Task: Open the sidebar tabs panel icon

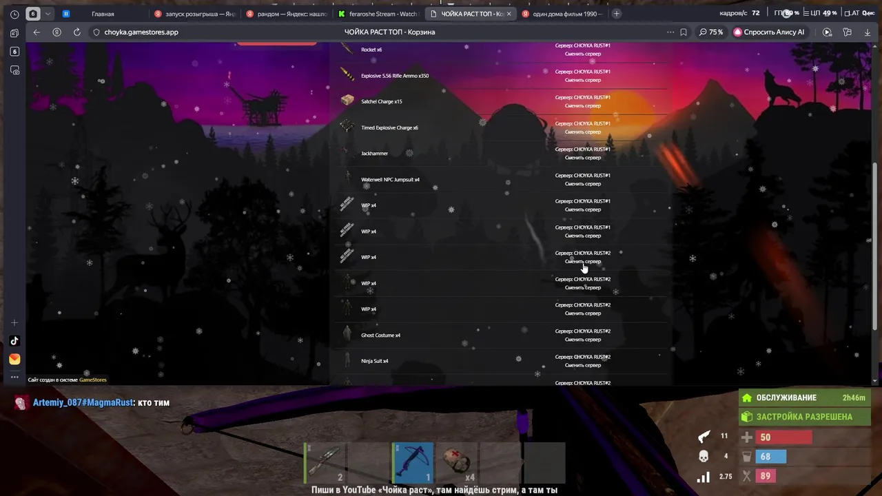Action: click(14, 33)
